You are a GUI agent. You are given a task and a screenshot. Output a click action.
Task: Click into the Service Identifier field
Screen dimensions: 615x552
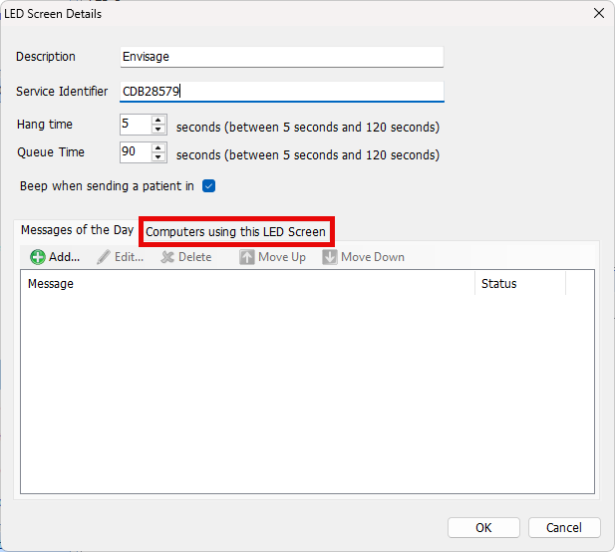pyautogui.click(x=280, y=92)
